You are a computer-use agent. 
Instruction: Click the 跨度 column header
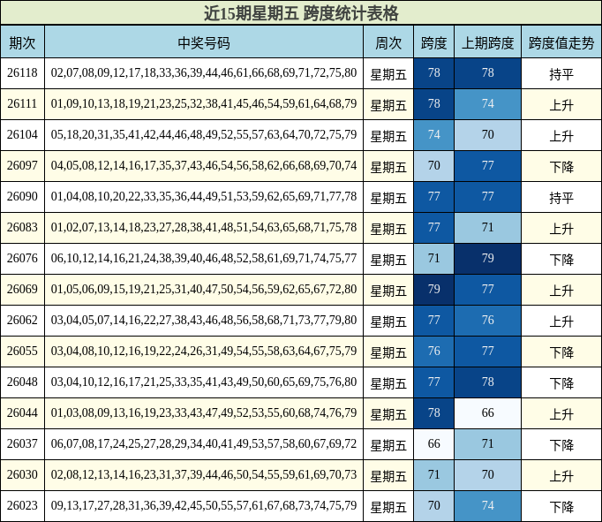coord(433,42)
